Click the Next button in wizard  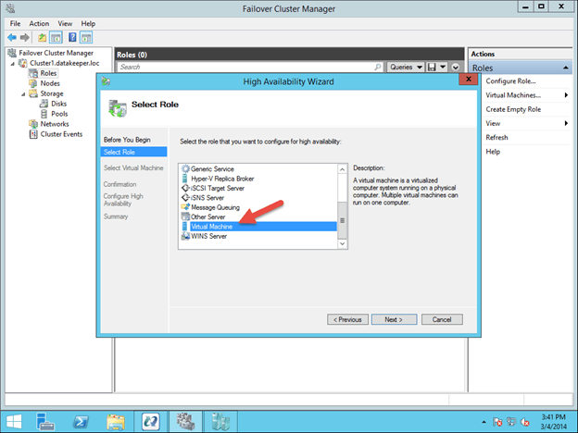[394, 319]
